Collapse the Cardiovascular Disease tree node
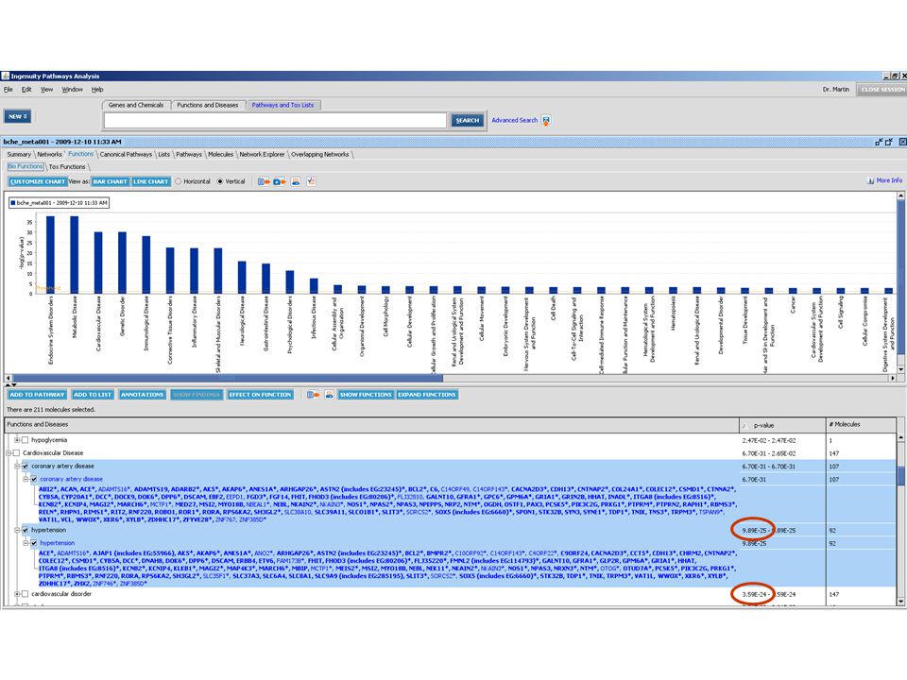Screen dimensions: 907x680 pyautogui.click(x=9, y=453)
